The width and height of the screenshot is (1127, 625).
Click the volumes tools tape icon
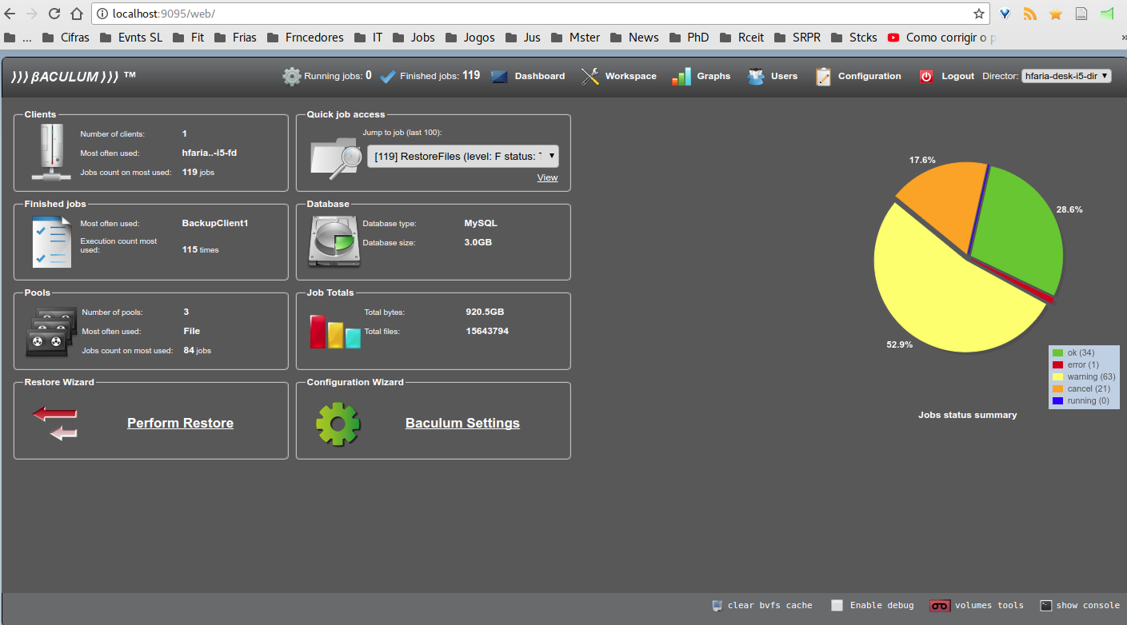point(940,605)
